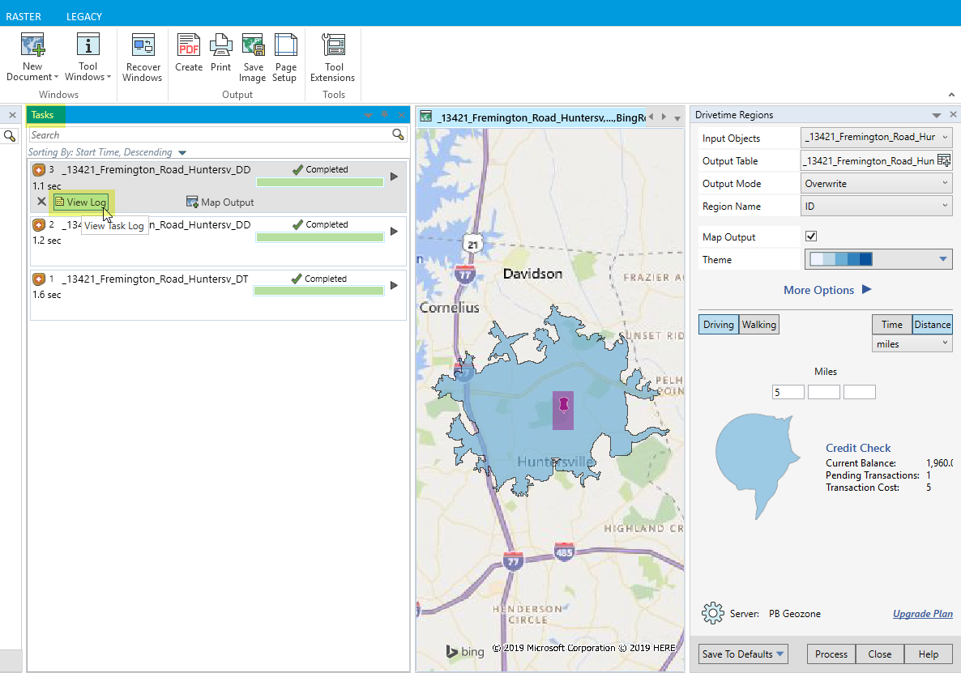Click the Tasks search input field

(x=210, y=134)
